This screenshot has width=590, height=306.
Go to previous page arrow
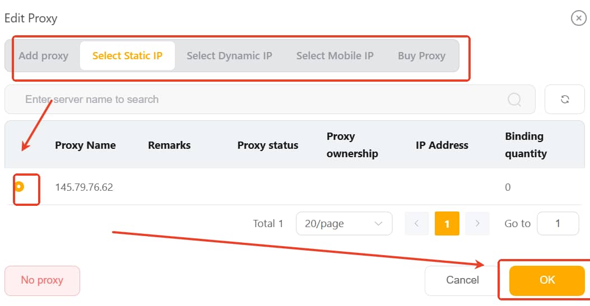[416, 223]
